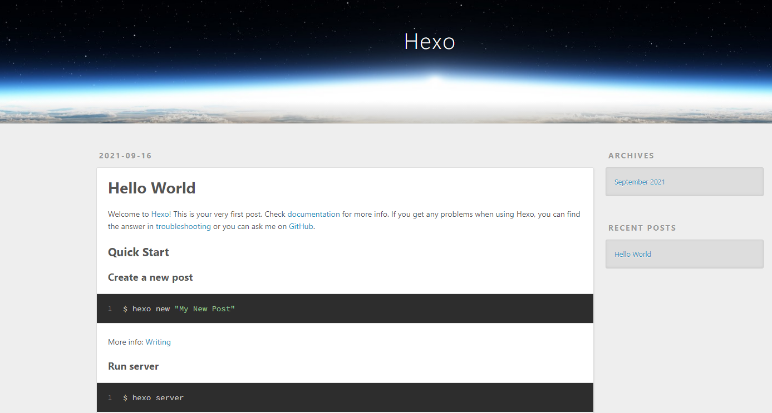Click the Create a new post heading

tap(150, 277)
